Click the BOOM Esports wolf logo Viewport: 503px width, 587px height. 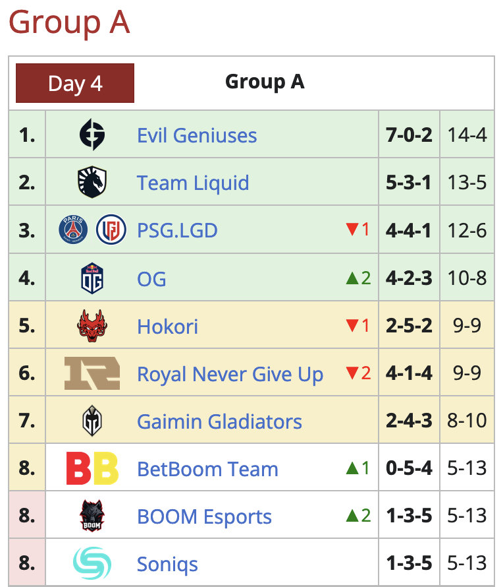(x=92, y=516)
